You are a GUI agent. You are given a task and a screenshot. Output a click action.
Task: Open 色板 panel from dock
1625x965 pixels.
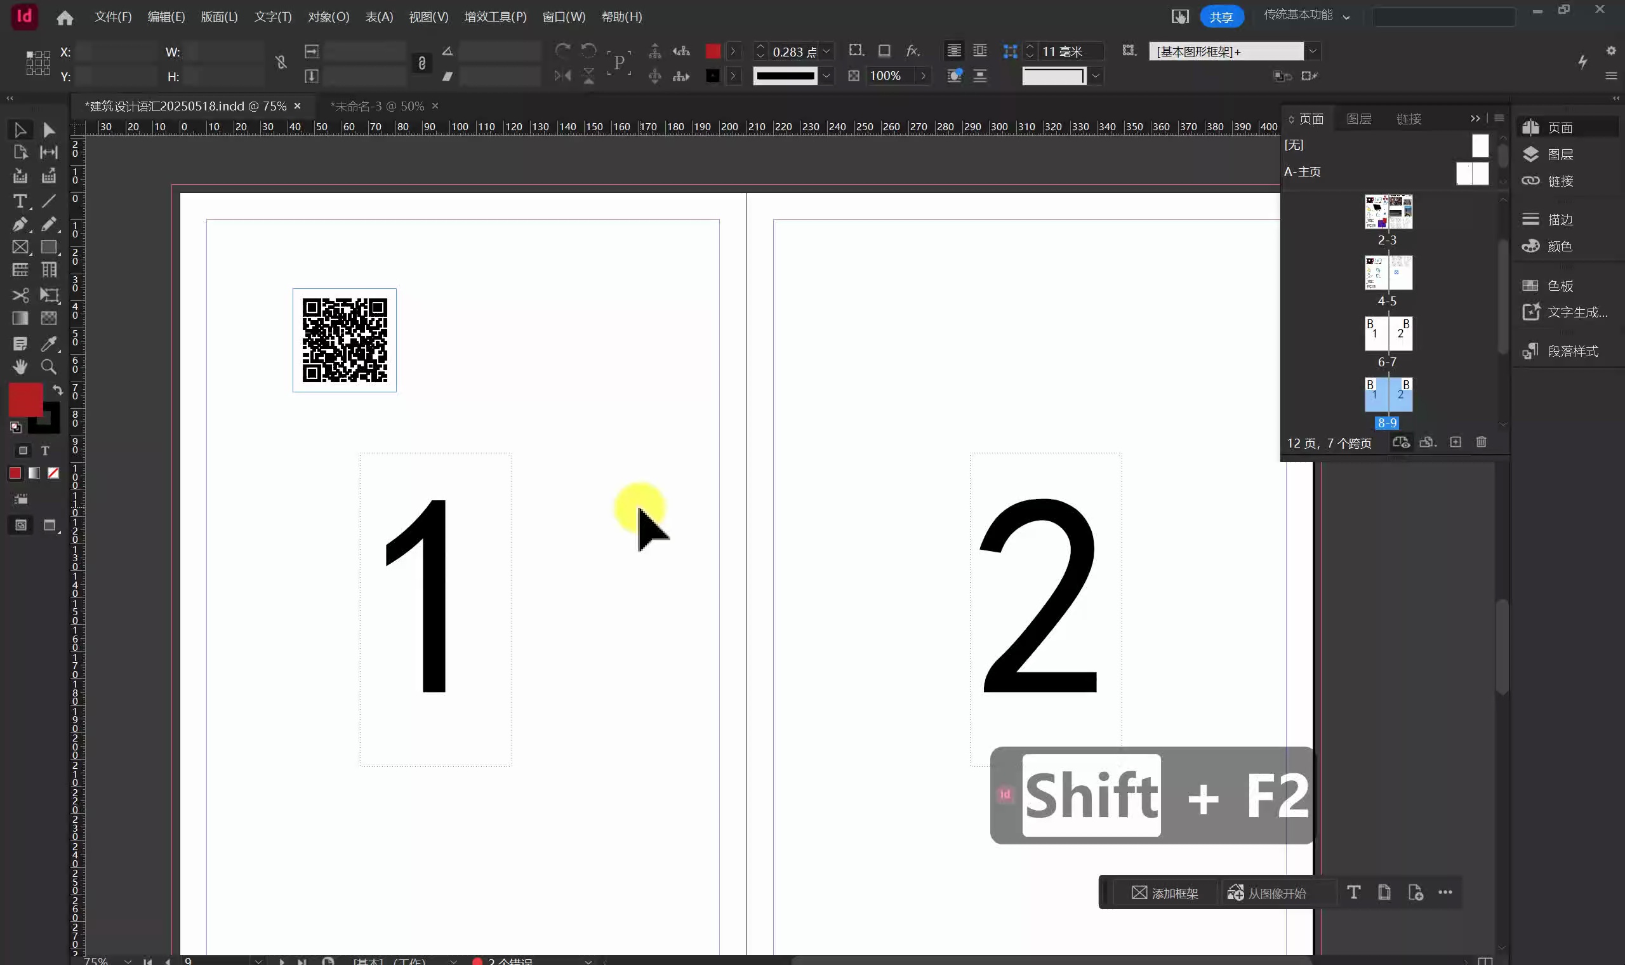click(x=1560, y=286)
